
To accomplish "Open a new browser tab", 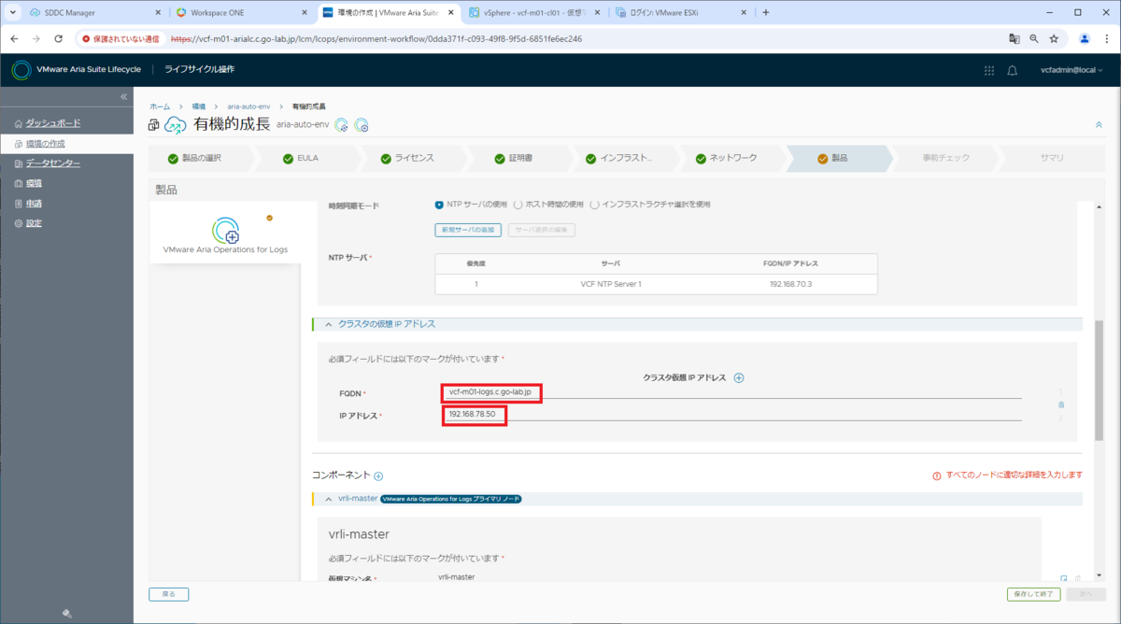I will (x=766, y=13).
